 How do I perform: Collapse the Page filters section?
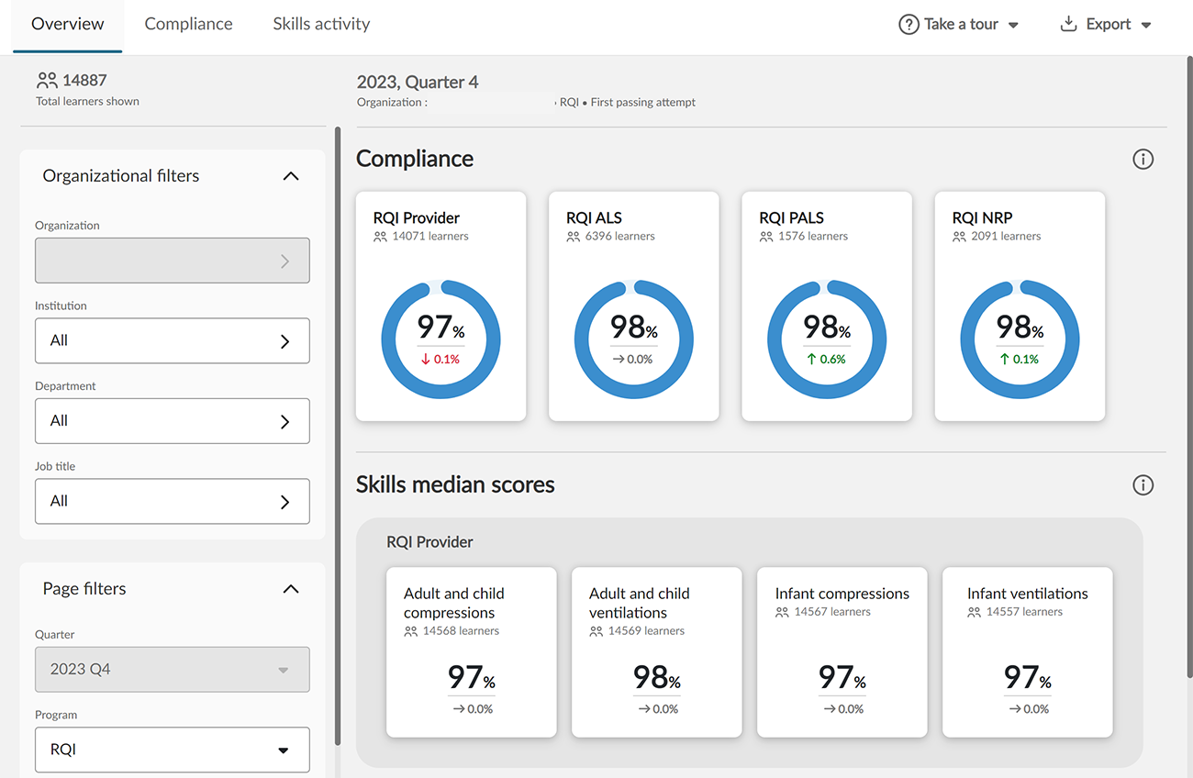[x=291, y=589]
